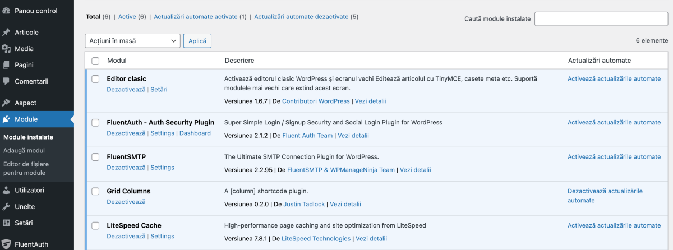Open Fluent Auth Team author link
The image size is (673, 250).
point(307,135)
